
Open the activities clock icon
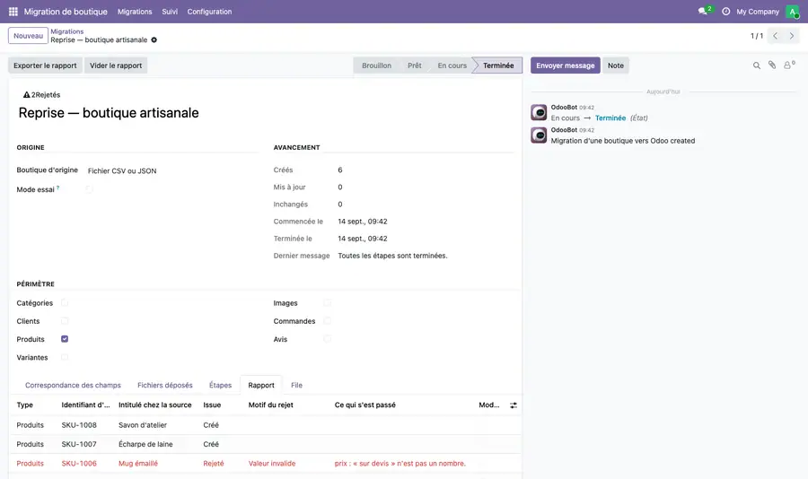coord(725,12)
